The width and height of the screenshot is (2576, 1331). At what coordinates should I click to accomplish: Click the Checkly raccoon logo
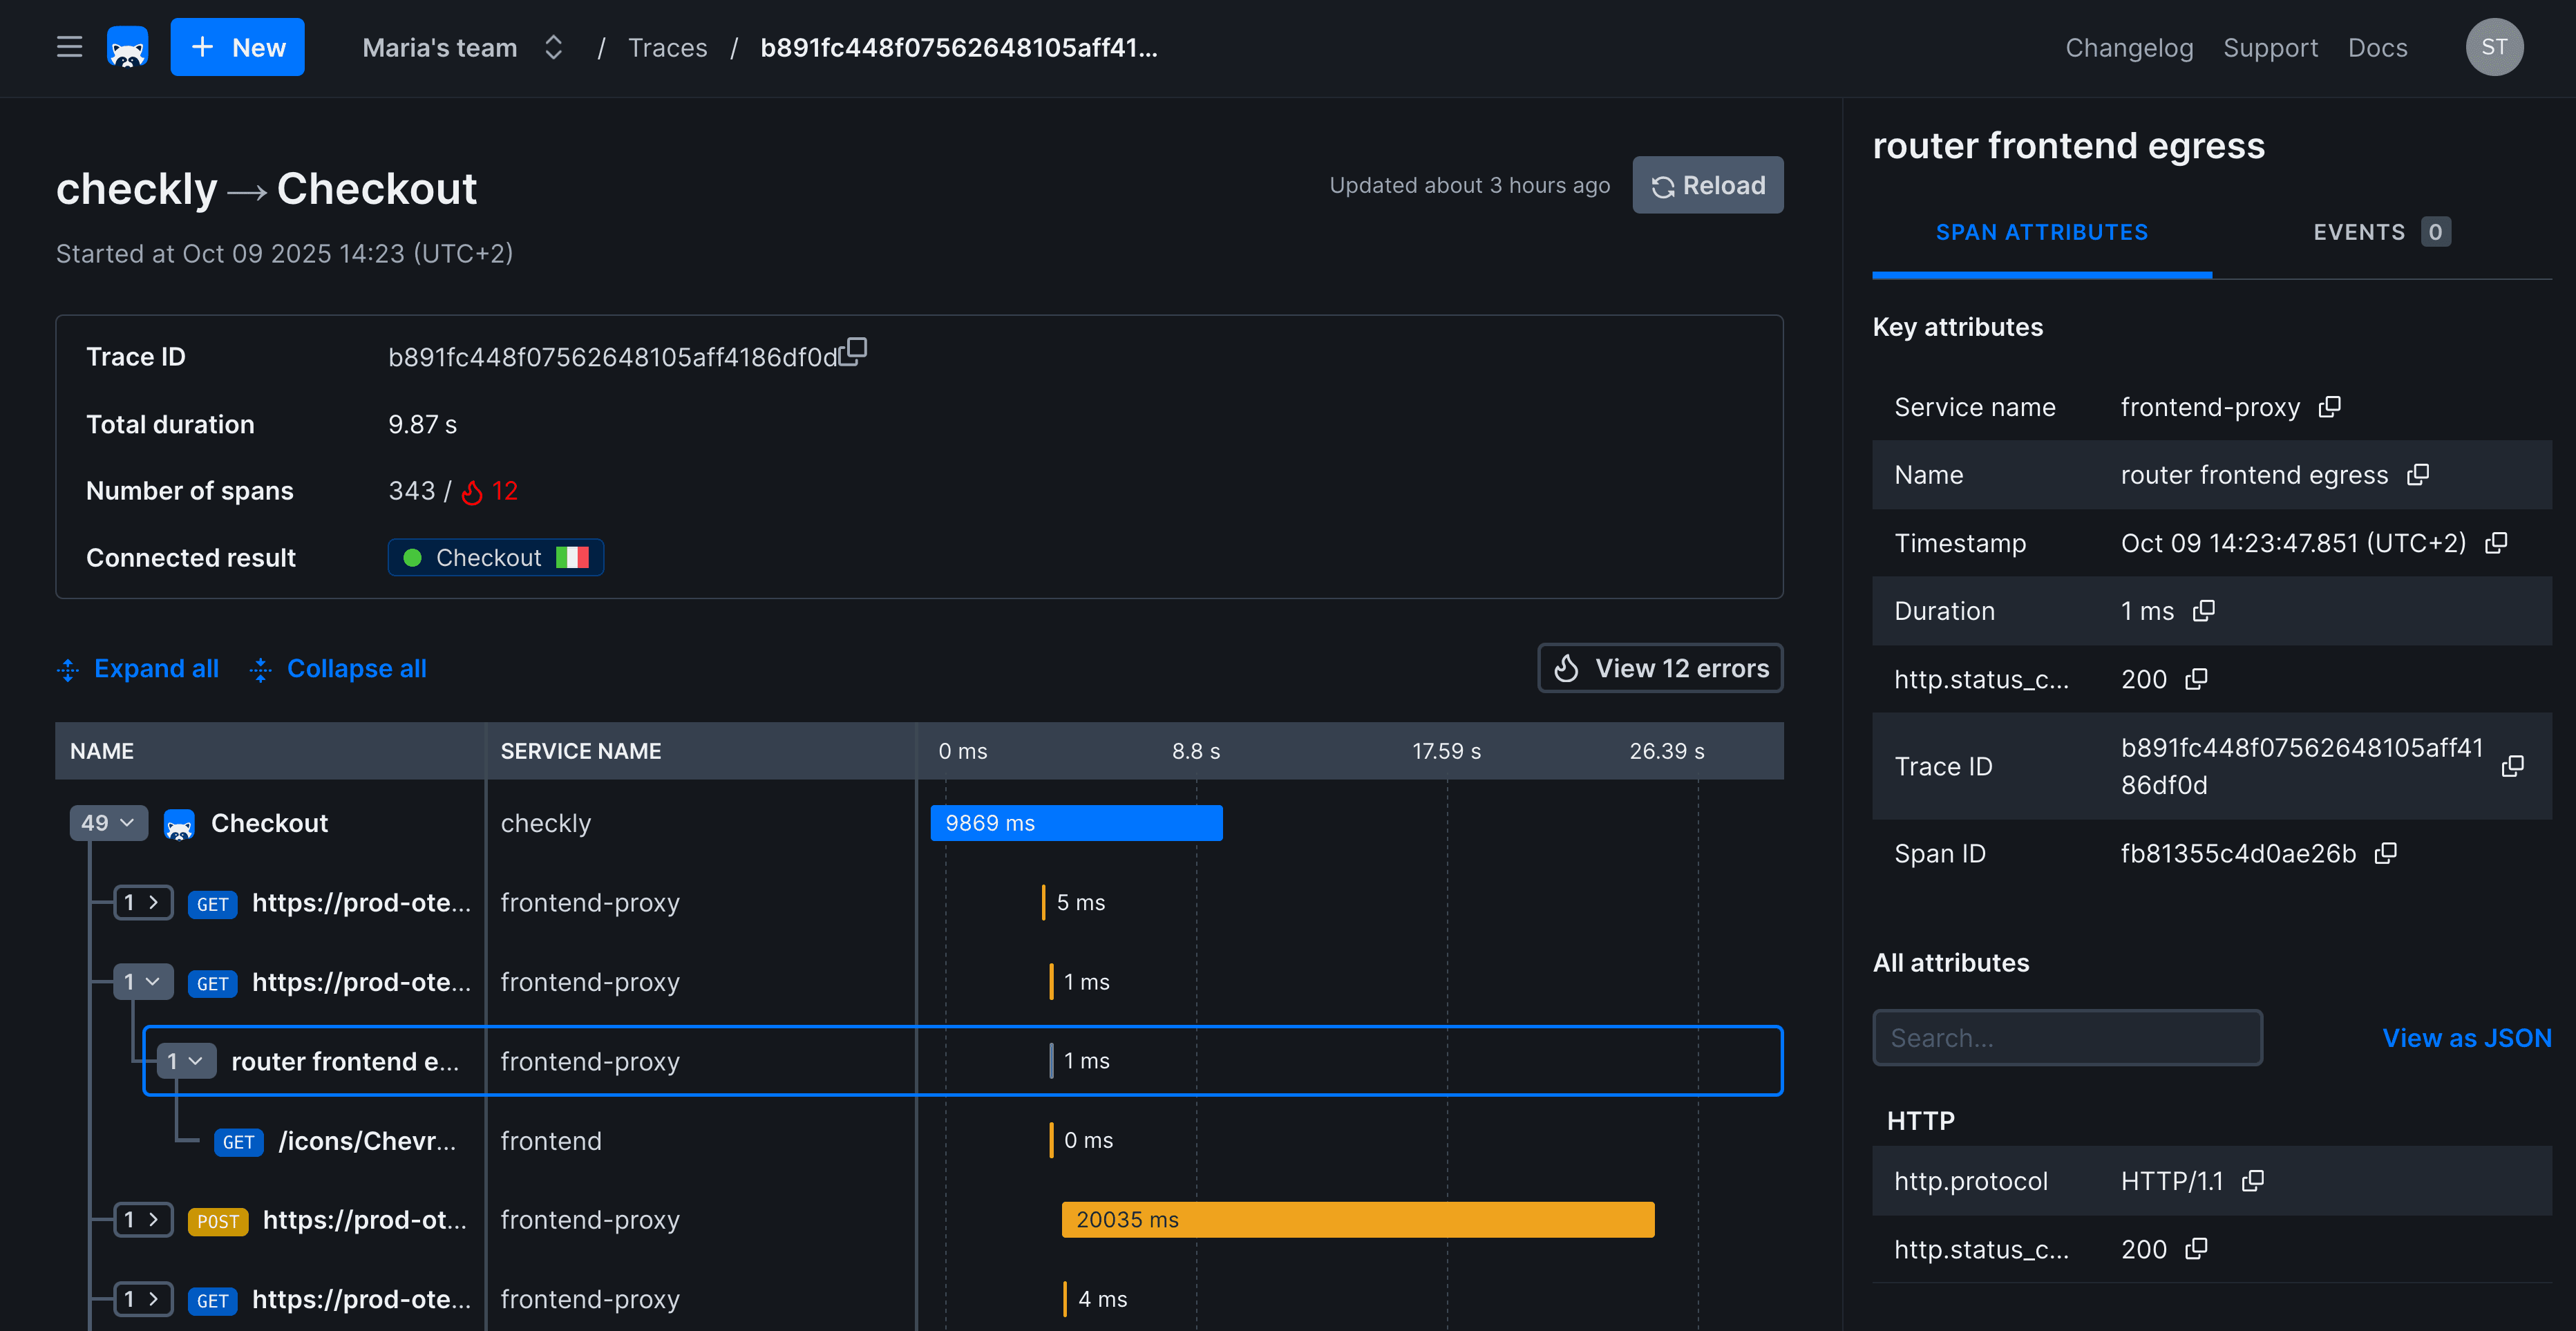click(127, 47)
